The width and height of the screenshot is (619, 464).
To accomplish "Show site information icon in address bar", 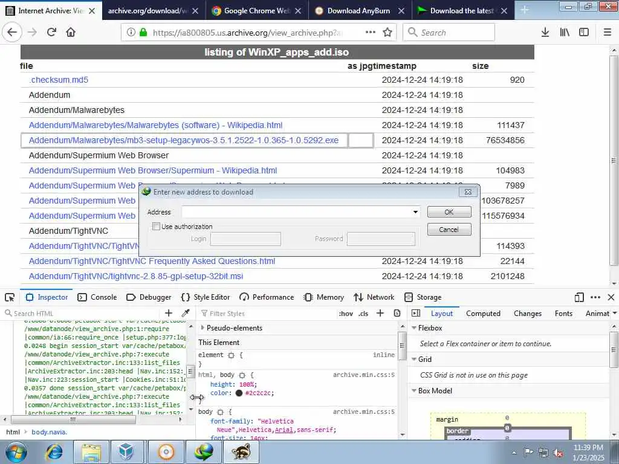I will (x=131, y=33).
